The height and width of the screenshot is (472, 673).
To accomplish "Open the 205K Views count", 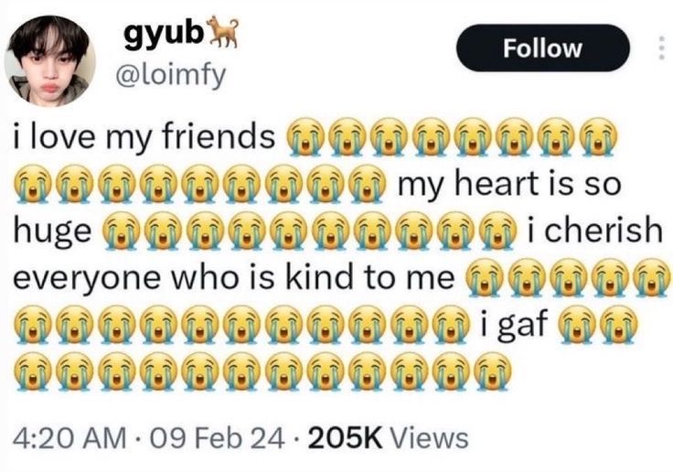I will click(388, 438).
